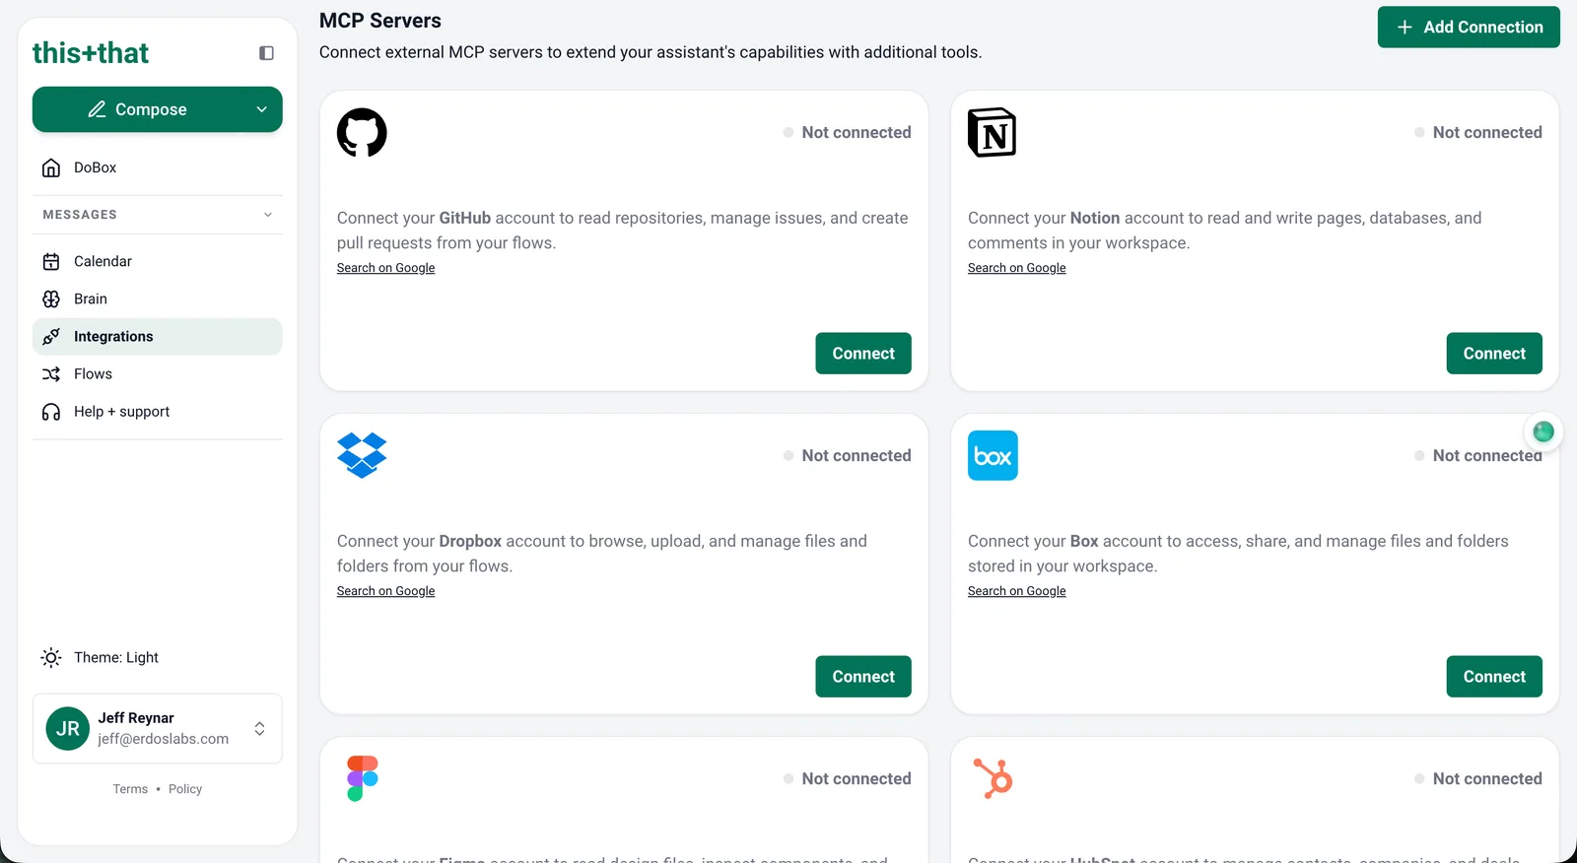Click the Brain icon in sidebar

[51, 299]
